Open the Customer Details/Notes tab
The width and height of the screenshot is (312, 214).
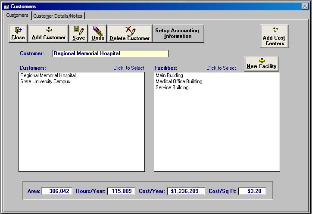point(58,16)
